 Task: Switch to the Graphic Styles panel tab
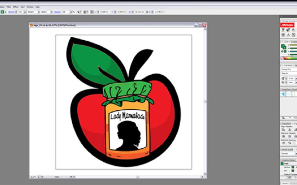(288, 160)
